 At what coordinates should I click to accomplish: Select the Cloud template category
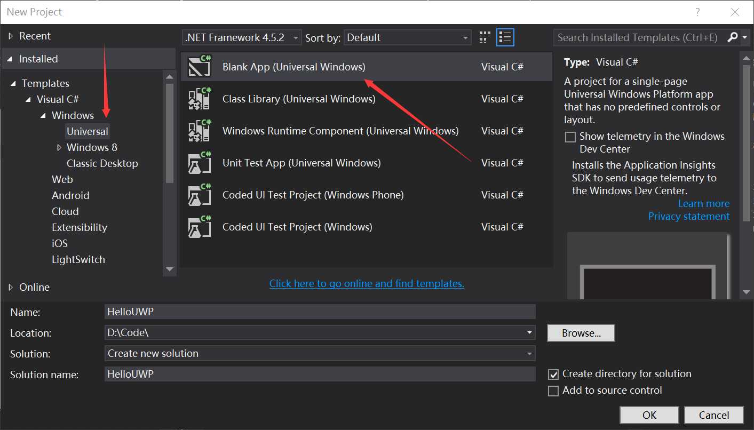(x=65, y=211)
